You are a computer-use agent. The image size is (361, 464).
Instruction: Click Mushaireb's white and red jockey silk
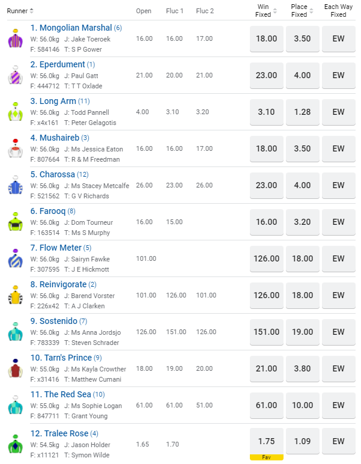[x=15, y=149]
